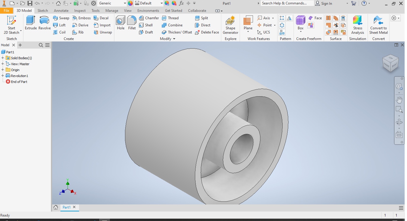Create a UCS work feature

pos(263,32)
